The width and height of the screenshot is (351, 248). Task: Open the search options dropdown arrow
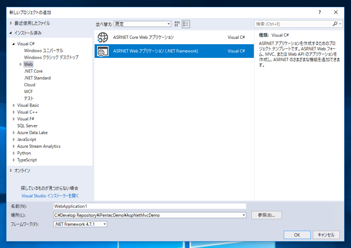pos(340,24)
